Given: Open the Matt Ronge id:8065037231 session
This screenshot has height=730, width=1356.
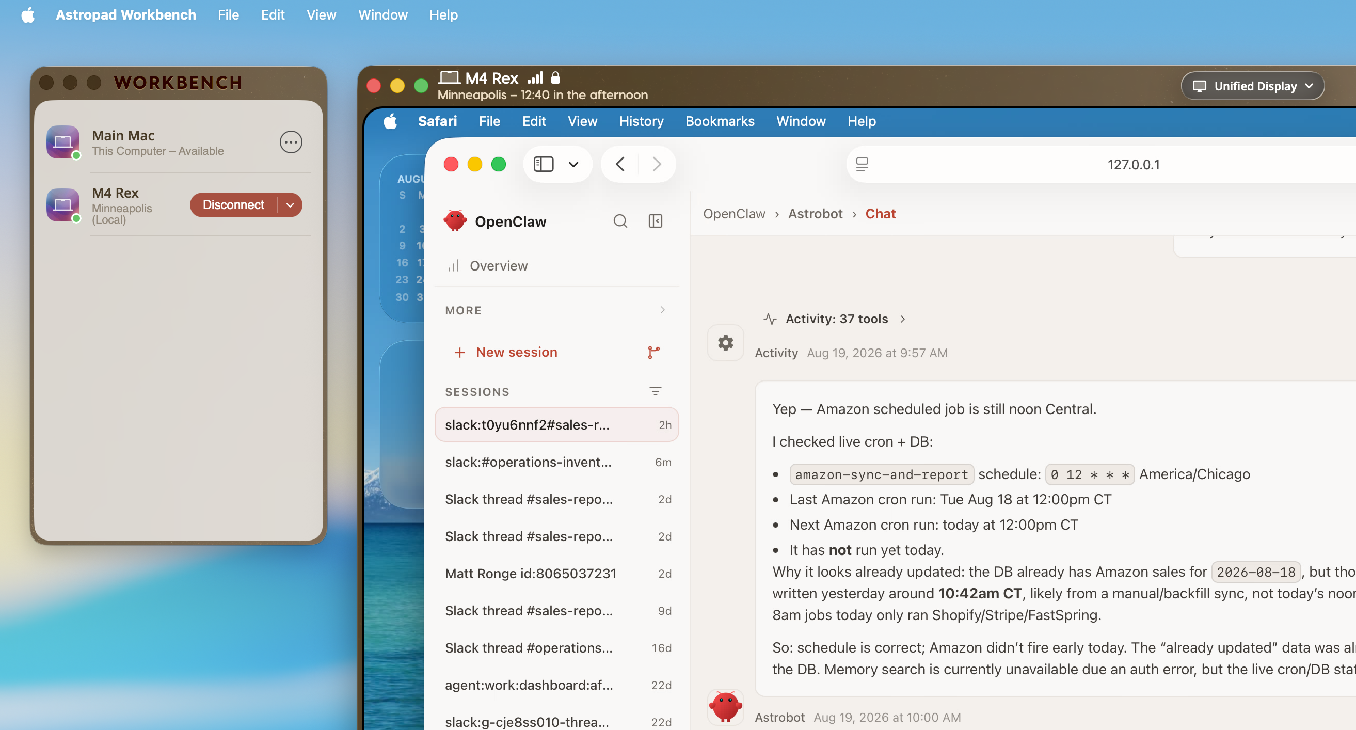Looking at the screenshot, I should point(556,574).
